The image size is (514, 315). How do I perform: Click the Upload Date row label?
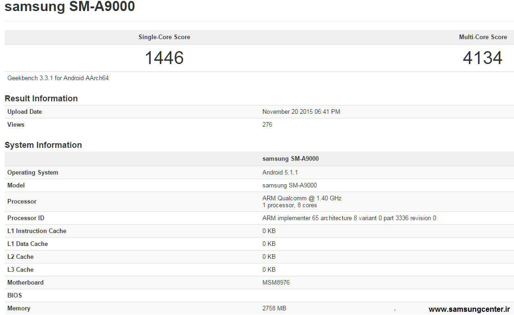pyautogui.click(x=24, y=112)
